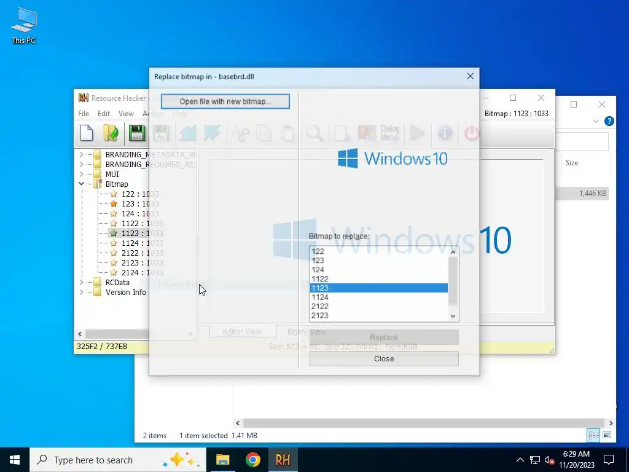This screenshot has height=472, width=629.
Task: Select 2122 in Bitmap to replace list
Action: coord(378,306)
